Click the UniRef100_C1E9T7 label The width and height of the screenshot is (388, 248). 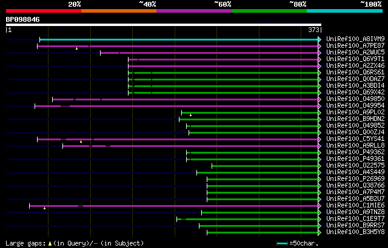[355, 219]
